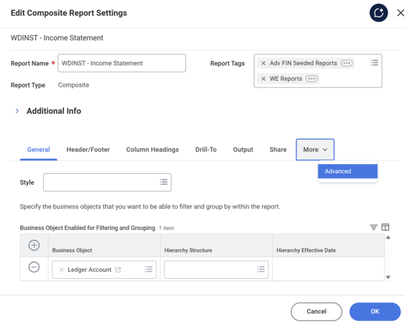The width and height of the screenshot is (405, 326).
Task: Open related actions for Adv FIN Seeded Reports
Action: point(347,63)
